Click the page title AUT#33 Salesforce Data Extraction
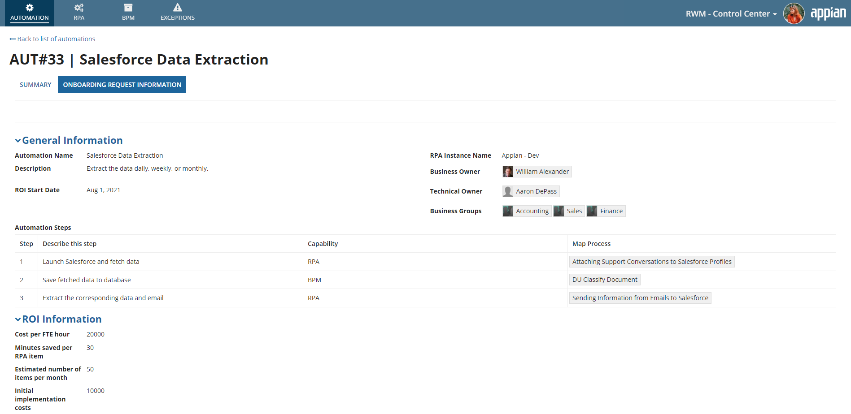Viewport: 851px width, 414px height. 139,60
